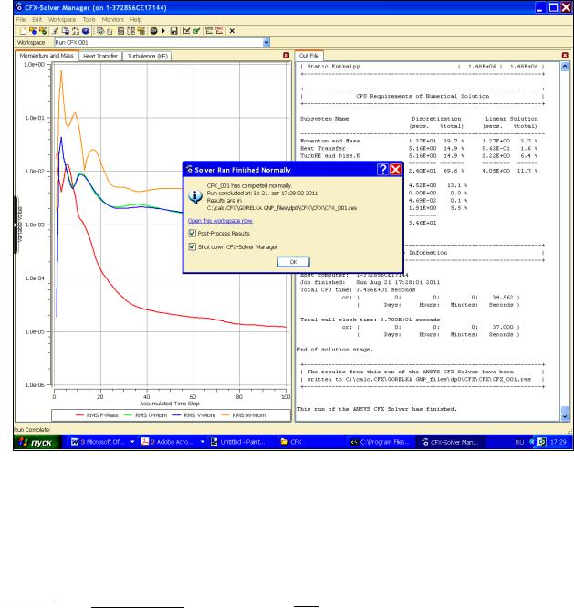
Task: Click the Out File scrollbar up arrow
Action: (565, 67)
